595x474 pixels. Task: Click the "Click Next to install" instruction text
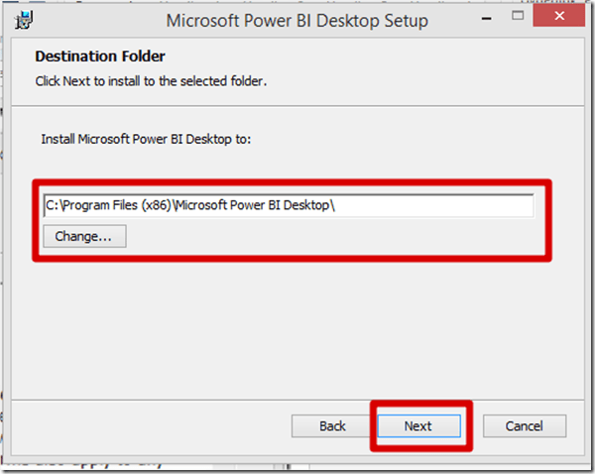[151, 80]
